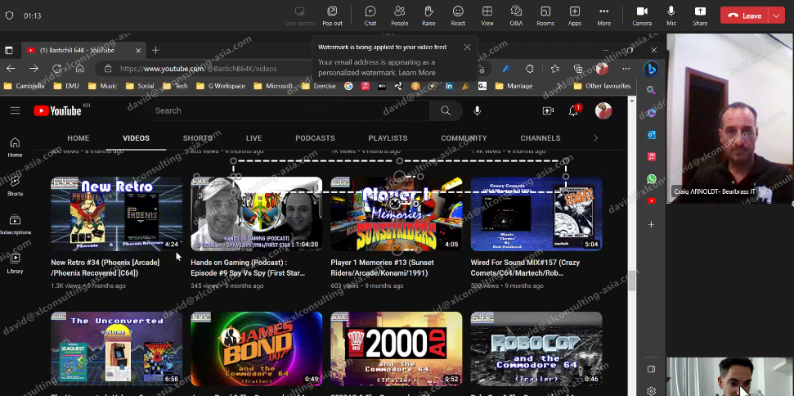Select the SHORTS channel tab

coord(198,138)
